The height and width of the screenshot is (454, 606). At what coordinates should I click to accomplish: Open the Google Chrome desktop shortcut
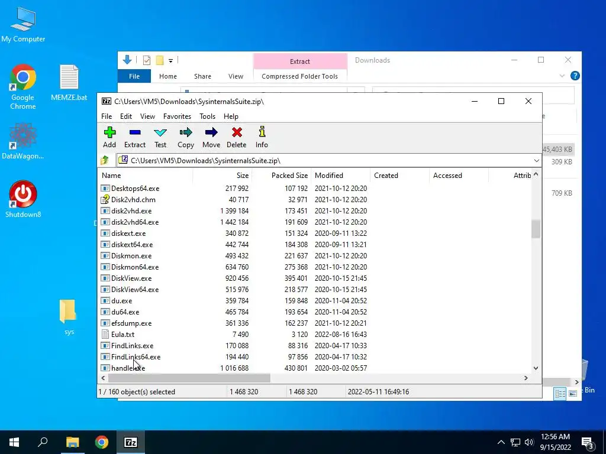coord(23,87)
